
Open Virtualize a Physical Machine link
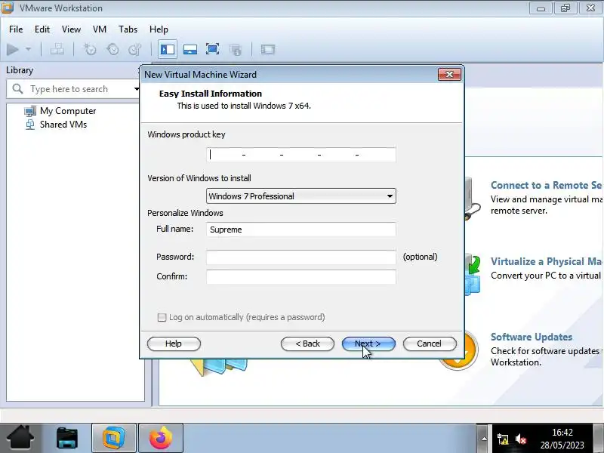click(547, 261)
